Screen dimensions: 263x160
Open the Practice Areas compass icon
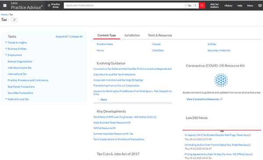point(49,6)
